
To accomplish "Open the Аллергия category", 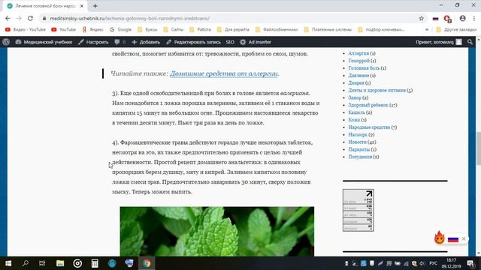I will (x=358, y=53).
